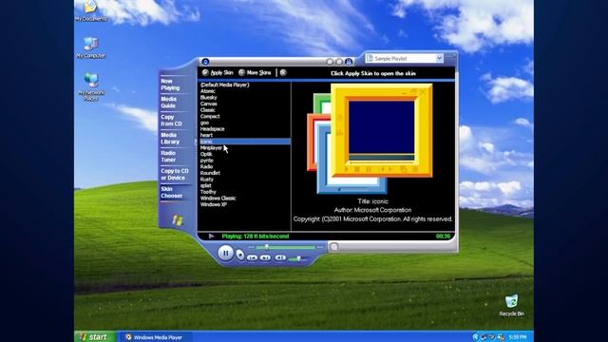Click the round knob left of bottom bar
The image size is (608, 342).
333,247
